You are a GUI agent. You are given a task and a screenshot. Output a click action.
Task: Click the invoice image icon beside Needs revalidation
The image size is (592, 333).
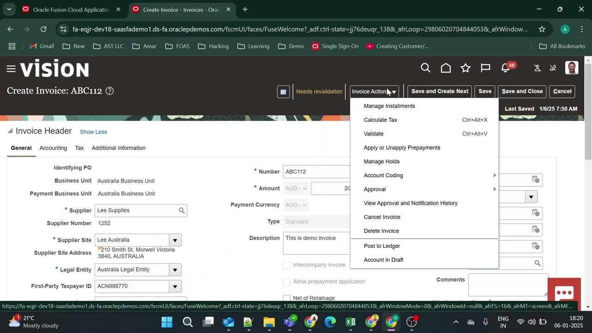(284, 92)
